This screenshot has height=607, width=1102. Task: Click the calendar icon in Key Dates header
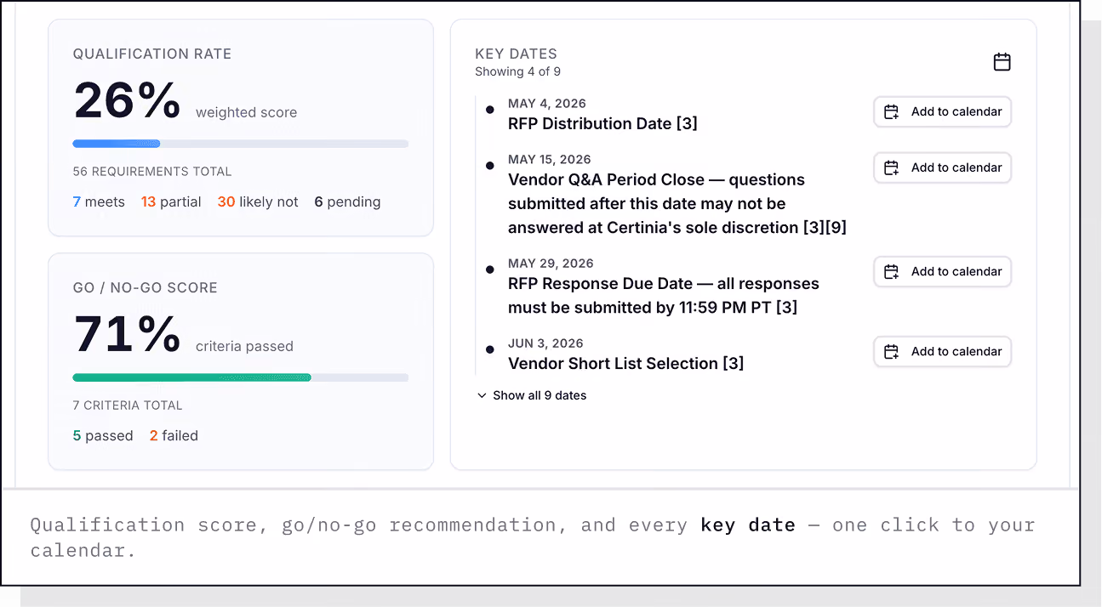pos(1002,62)
